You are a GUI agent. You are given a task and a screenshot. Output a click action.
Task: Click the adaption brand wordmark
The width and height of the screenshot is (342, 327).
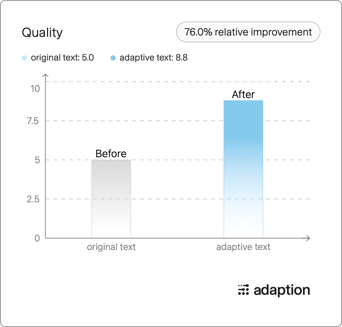click(x=282, y=290)
